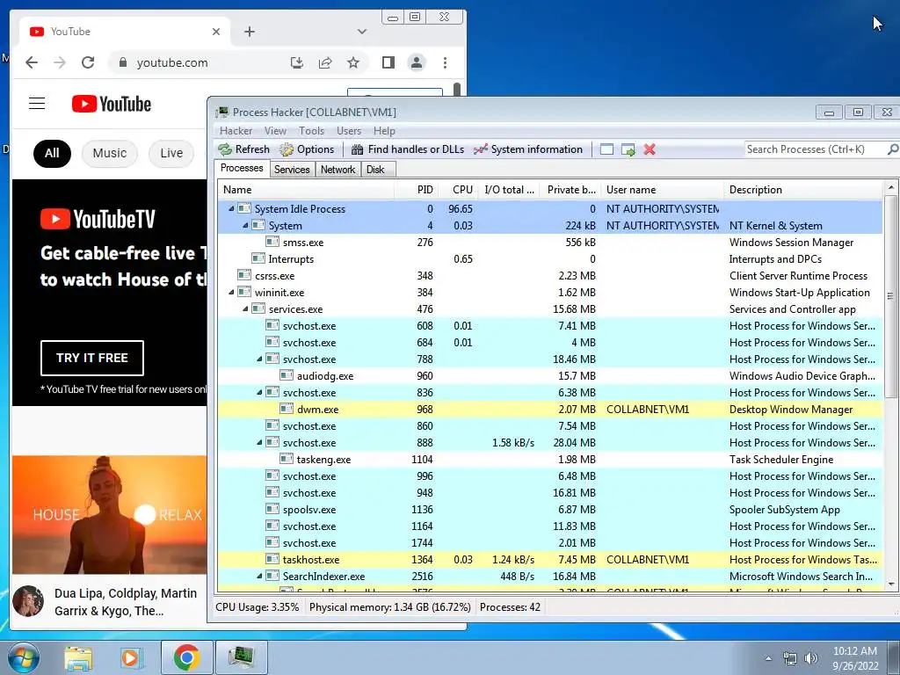900x675 pixels.
Task: Click the Chrome reload icon
Action: click(x=88, y=62)
